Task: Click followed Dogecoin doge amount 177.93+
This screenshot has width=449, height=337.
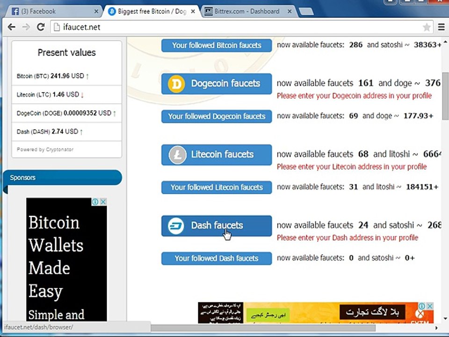Action: 418,116
